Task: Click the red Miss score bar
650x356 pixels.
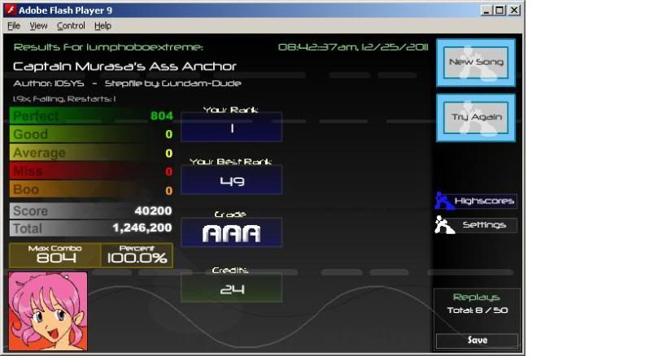Action: pyautogui.click(x=91, y=171)
